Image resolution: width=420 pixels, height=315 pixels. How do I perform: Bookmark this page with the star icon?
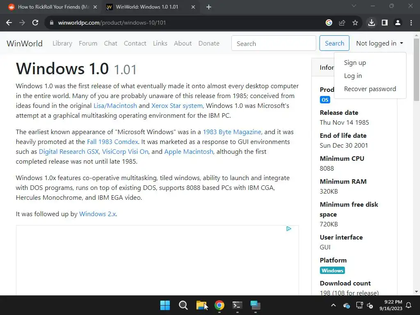click(355, 23)
